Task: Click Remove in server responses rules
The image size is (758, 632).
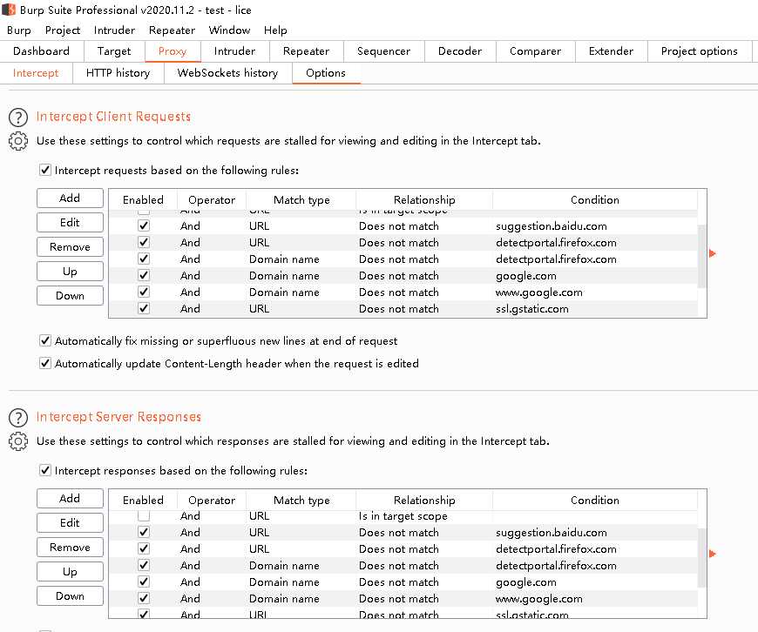Action: click(70, 548)
